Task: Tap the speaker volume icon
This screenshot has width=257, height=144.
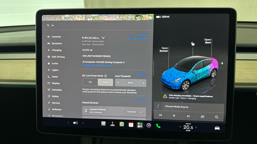Action: point(75,123)
